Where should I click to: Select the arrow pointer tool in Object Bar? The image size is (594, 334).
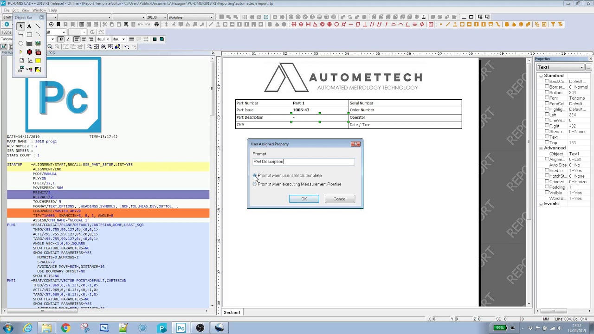click(x=20, y=26)
